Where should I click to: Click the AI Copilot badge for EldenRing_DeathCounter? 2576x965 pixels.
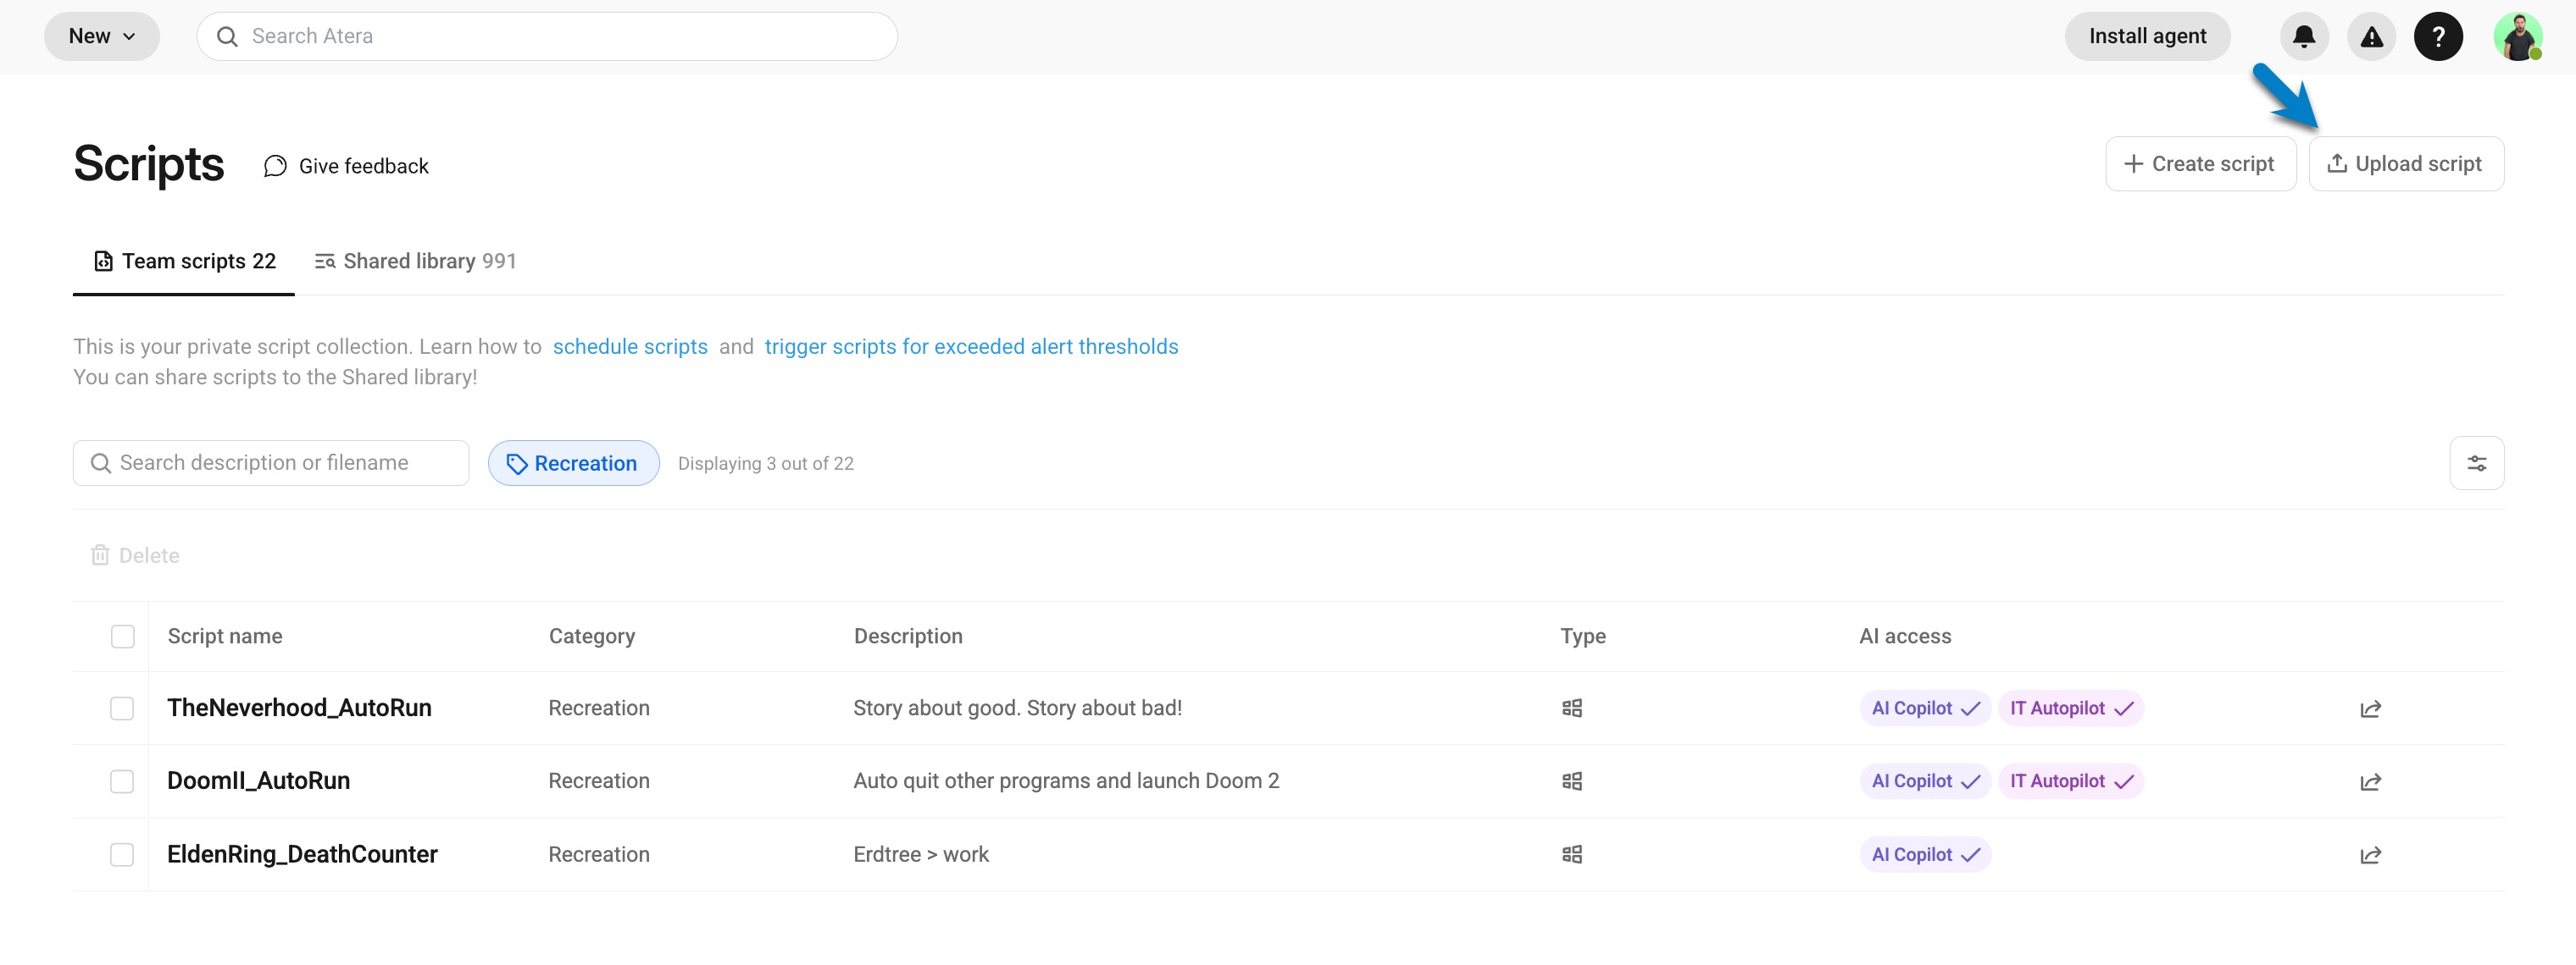[1924, 854]
